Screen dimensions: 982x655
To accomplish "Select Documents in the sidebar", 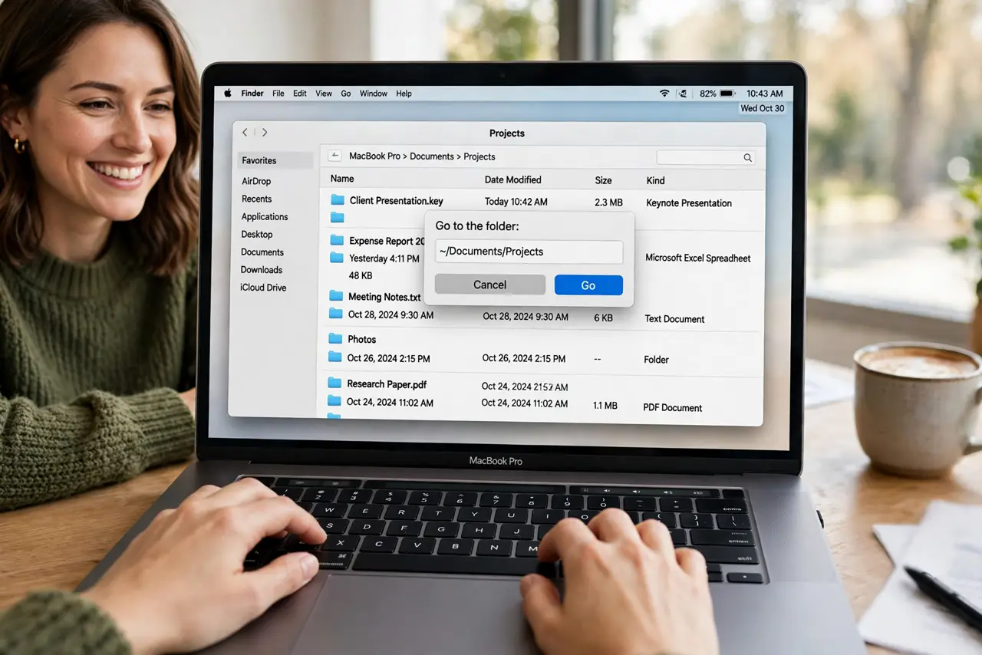I will (262, 252).
